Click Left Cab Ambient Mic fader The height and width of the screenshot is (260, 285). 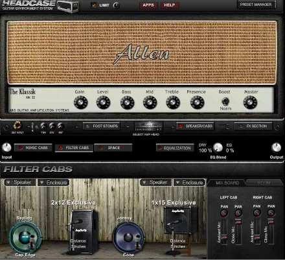click(x=224, y=237)
